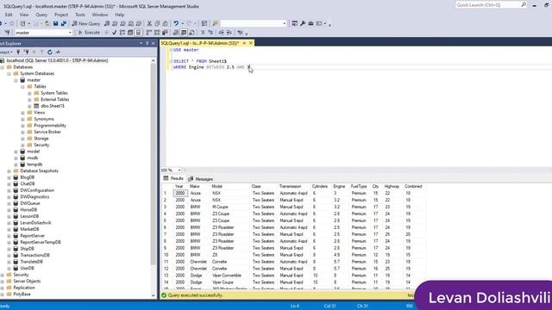Image resolution: width=552 pixels, height=310 pixels.
Task: Open the Connect dropdown in Object Explorer
Action: pos(6,52)
